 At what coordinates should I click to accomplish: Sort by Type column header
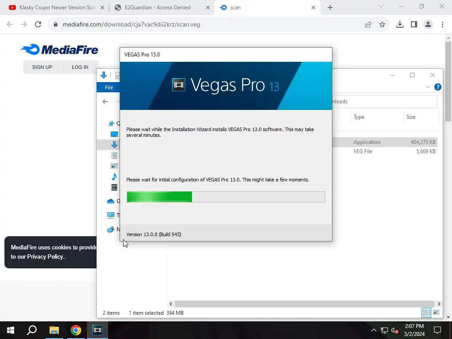pos(359,117)
